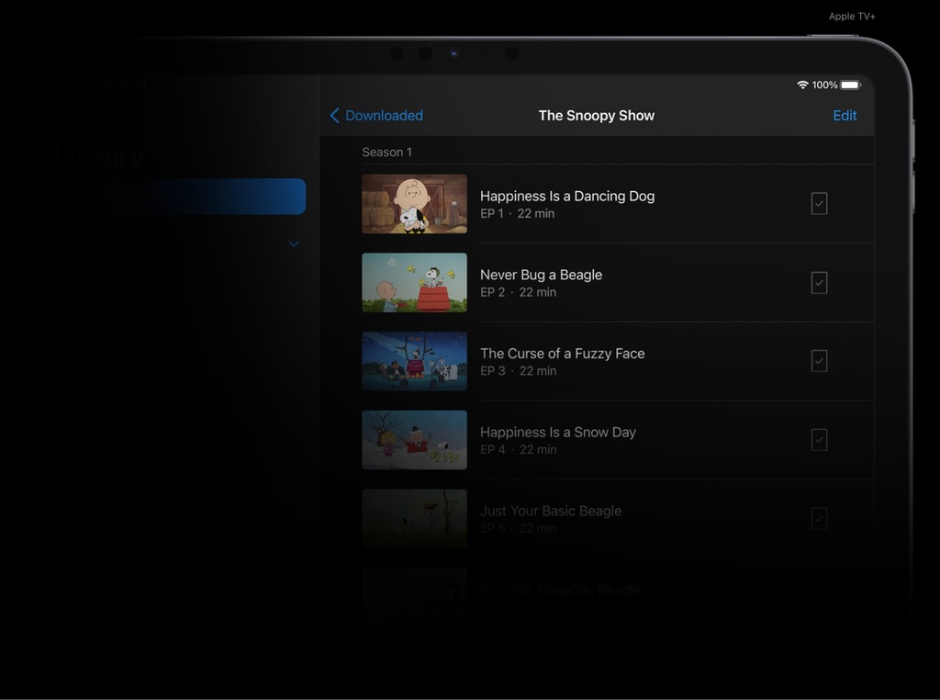Expand the sidebar chevron under Library
This screenshot has height=700, width=940.
pos(293,243)
